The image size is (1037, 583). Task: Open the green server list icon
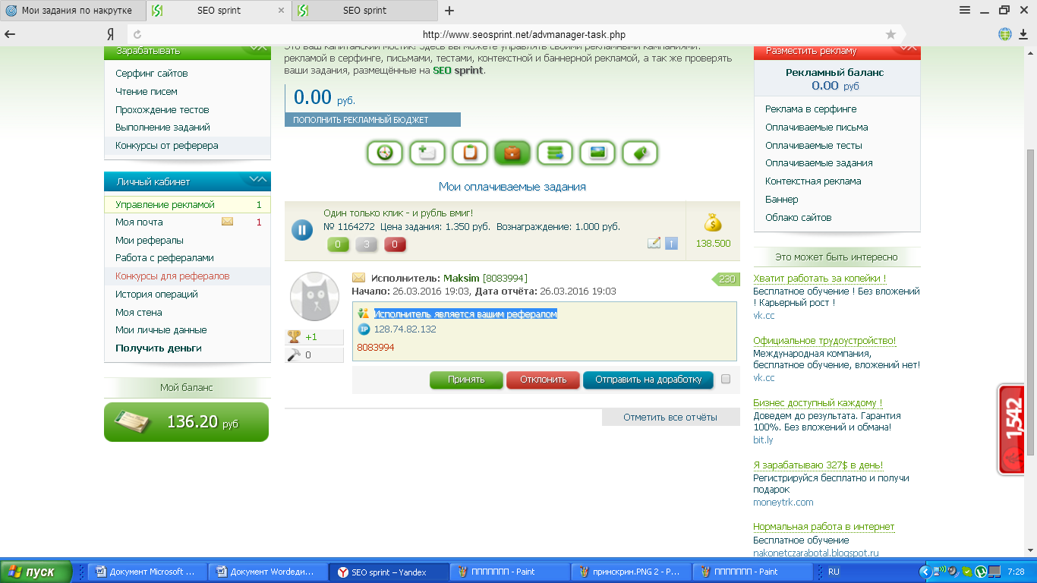click(555, 153)
